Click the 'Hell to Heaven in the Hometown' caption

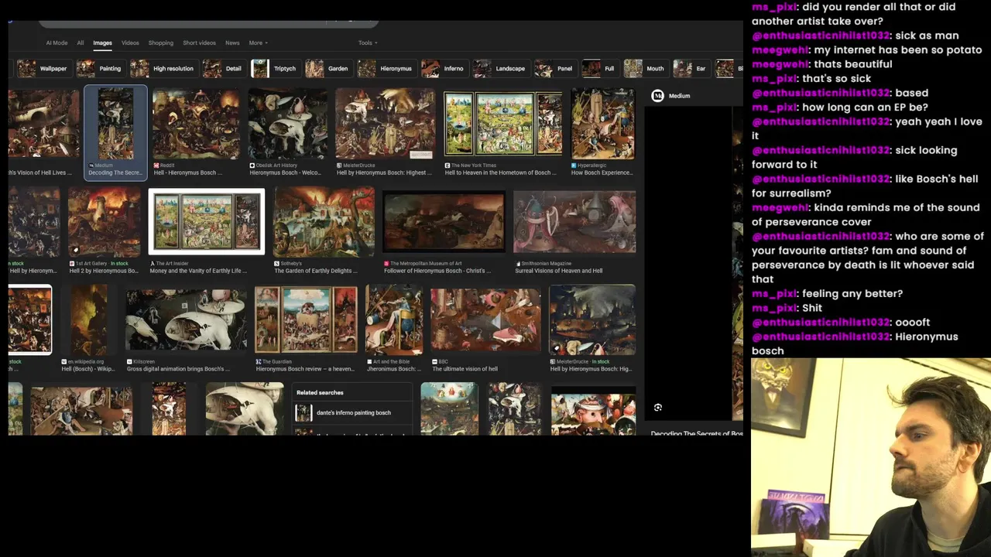500,173
